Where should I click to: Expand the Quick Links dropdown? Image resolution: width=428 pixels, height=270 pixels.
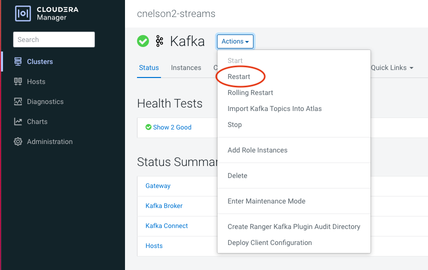point(392,67)
